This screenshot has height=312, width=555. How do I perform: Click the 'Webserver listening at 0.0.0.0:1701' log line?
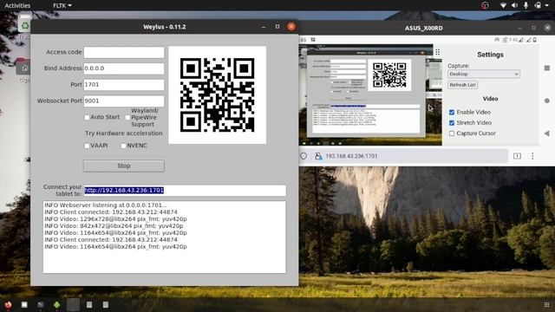click(106, 205)
